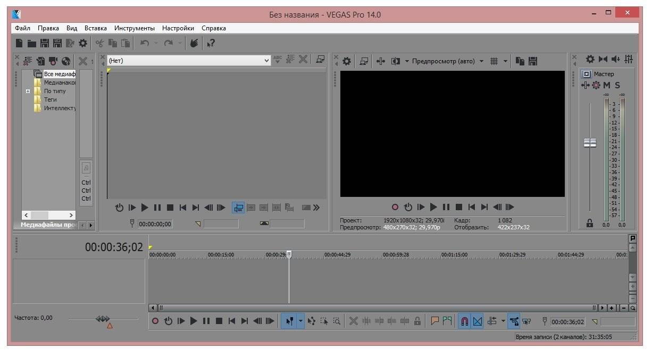Toggle Split Screen View icon in preview

tap(396, 61)
